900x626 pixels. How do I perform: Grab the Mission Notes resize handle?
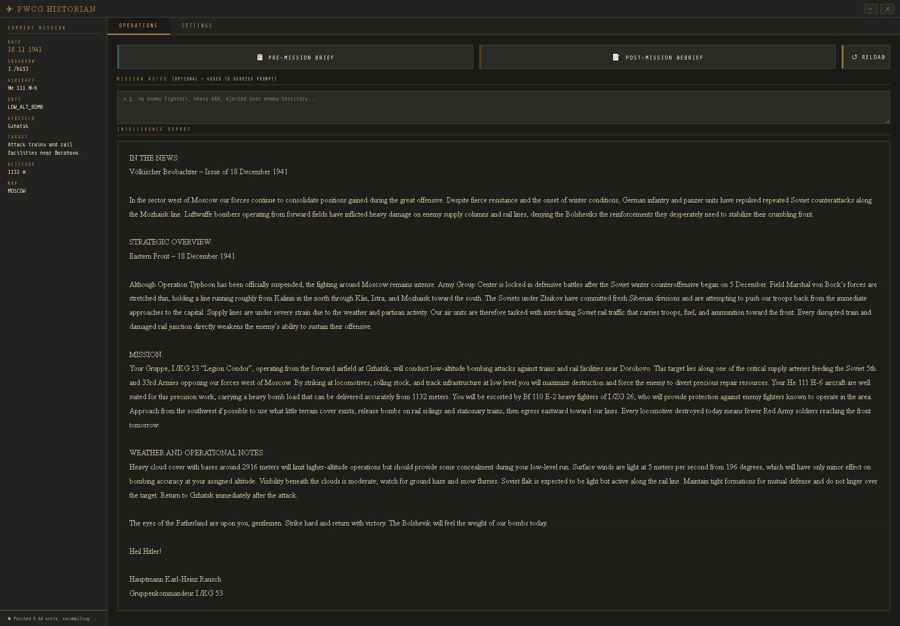(887, 121)
